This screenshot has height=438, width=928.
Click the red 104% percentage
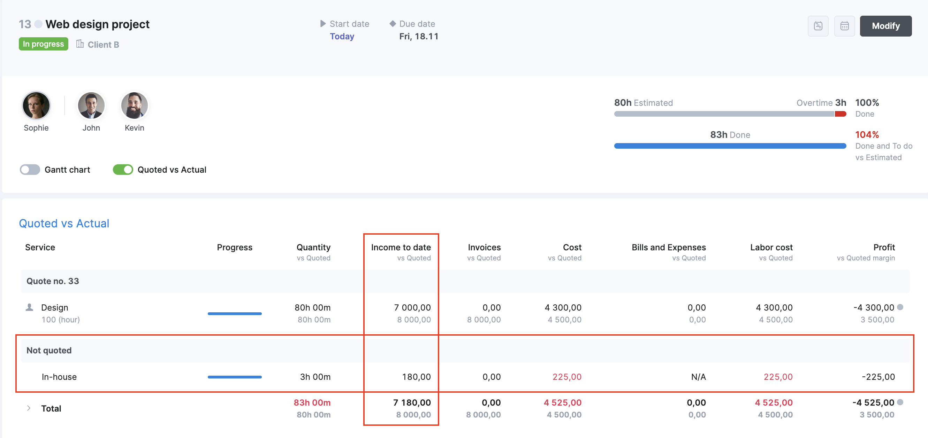click(867, 135)
